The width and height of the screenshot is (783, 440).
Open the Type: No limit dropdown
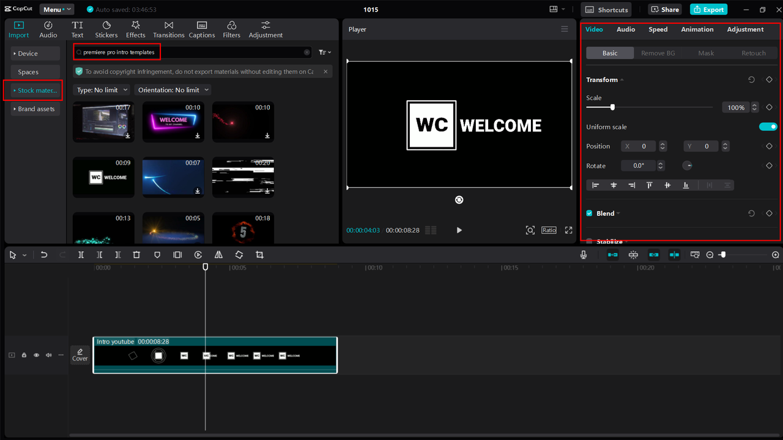(102, 90)
